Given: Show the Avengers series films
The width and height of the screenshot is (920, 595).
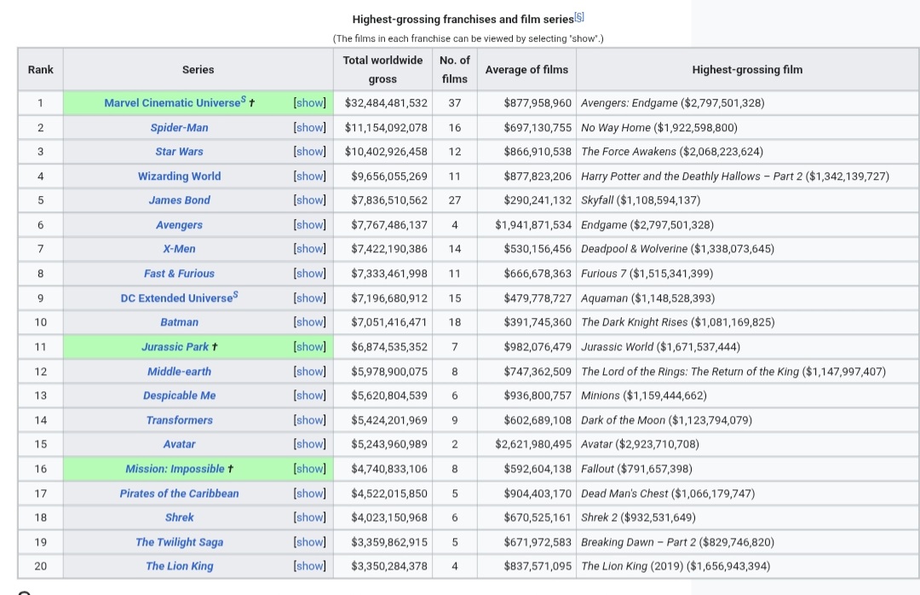Looking at the screenshot, I should 310,225.
